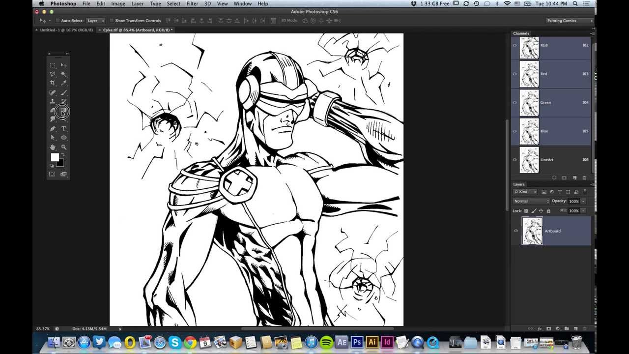Delete current channel with trash icon
This screenshot has height=354, width=629.
(584, 177)
